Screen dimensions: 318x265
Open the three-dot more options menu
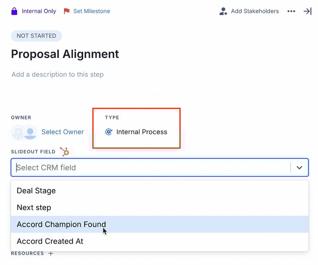click(291, 11)
